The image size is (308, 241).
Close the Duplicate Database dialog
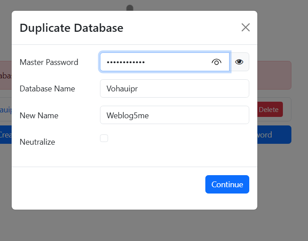(245, 27)
